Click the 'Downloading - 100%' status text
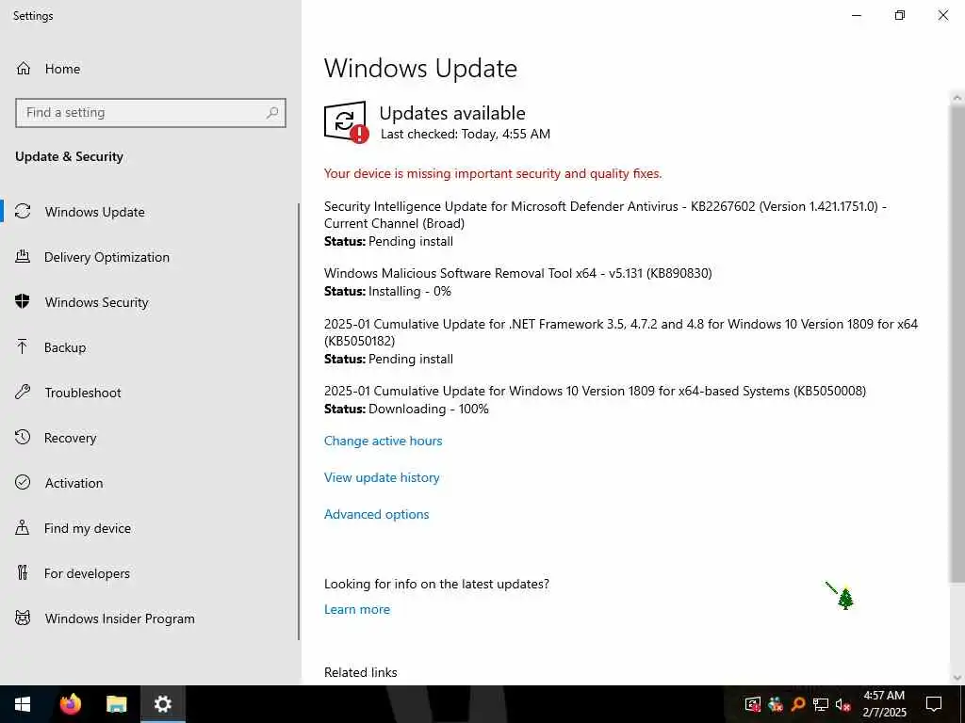 pos(429,409)
